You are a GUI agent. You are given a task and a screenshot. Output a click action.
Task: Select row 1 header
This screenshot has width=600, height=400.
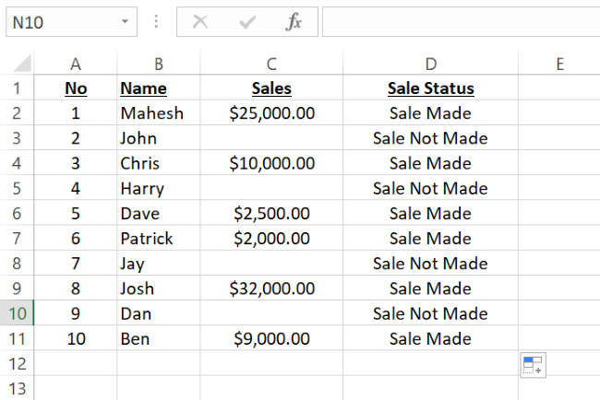click(x=18, y=88)
